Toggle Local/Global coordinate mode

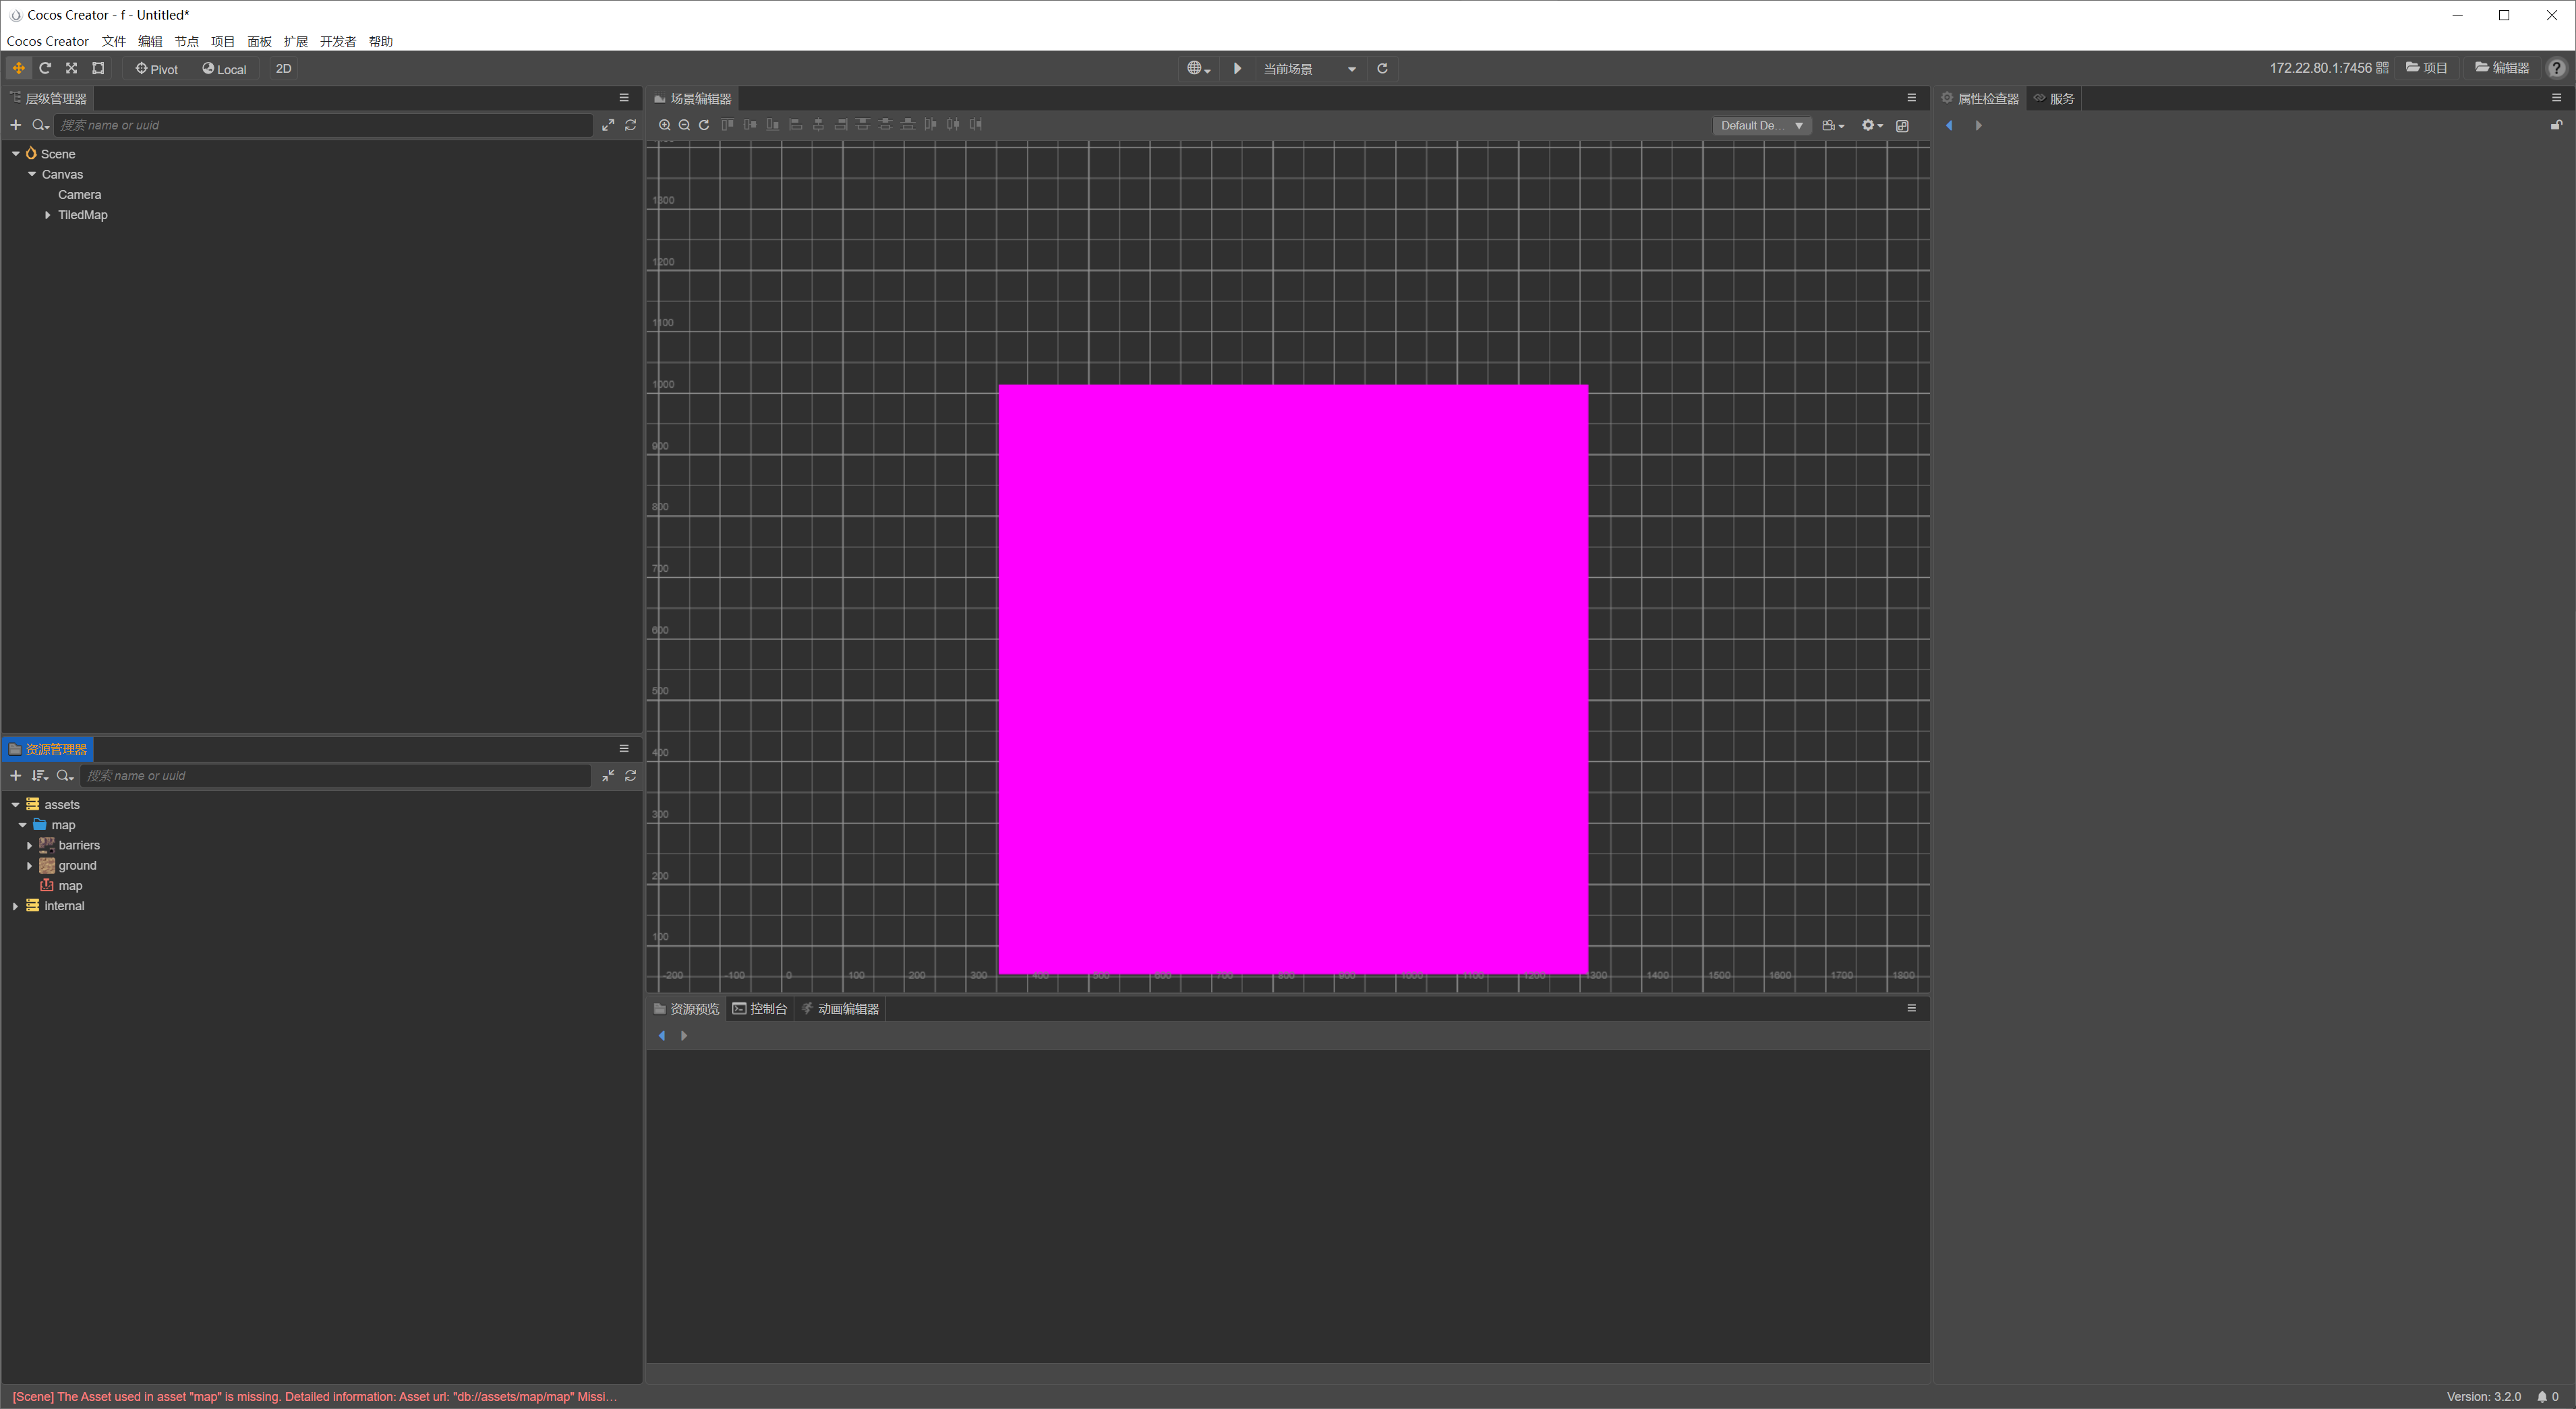click(x=224, y=69)
